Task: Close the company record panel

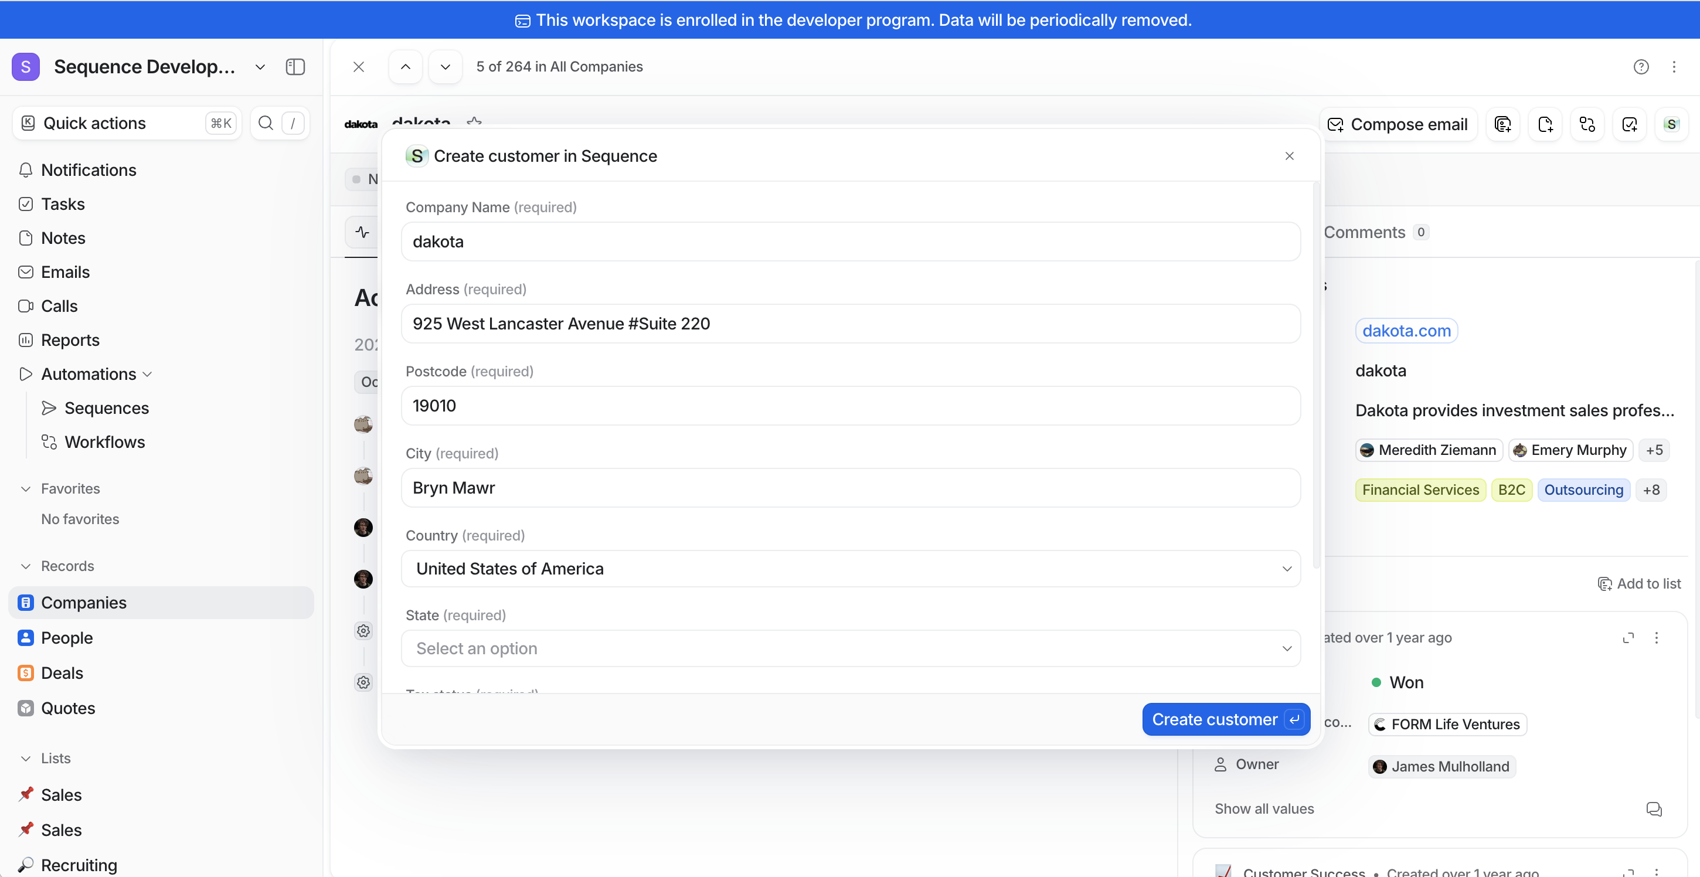Action: [358, 67]
